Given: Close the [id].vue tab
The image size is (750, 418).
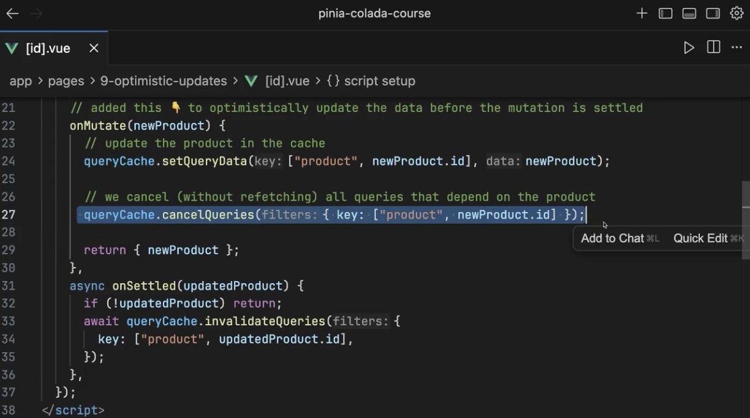Looking at the screenshot, I should (94, 48).
